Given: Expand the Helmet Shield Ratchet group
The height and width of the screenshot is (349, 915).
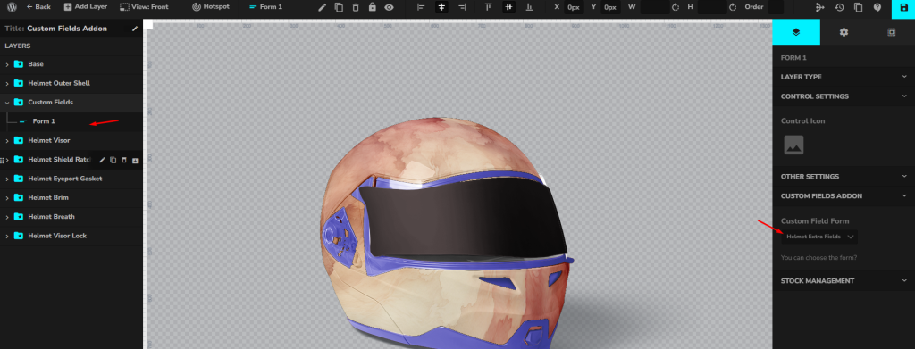Looking at the screenshot, I should tap(7, 160).
